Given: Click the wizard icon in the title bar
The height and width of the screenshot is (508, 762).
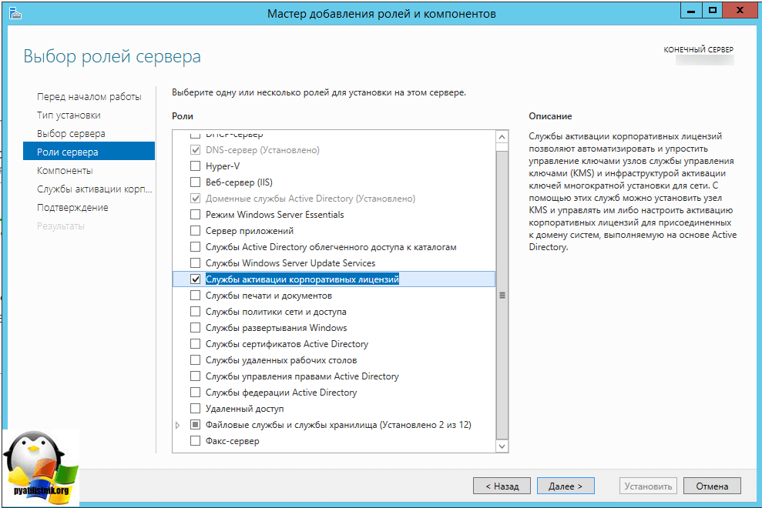Looking at the screenshot, I should coord(15,14).
